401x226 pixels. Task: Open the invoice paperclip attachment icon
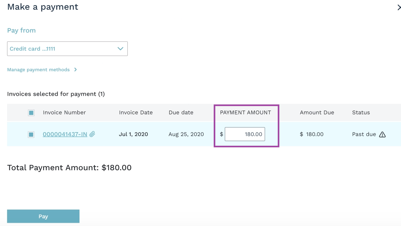[92, 134]
